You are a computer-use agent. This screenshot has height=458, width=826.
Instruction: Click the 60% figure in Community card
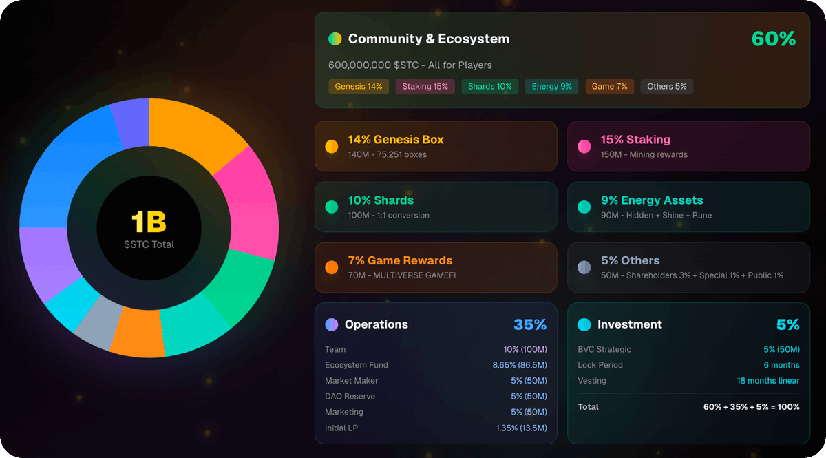pos(774,39)
